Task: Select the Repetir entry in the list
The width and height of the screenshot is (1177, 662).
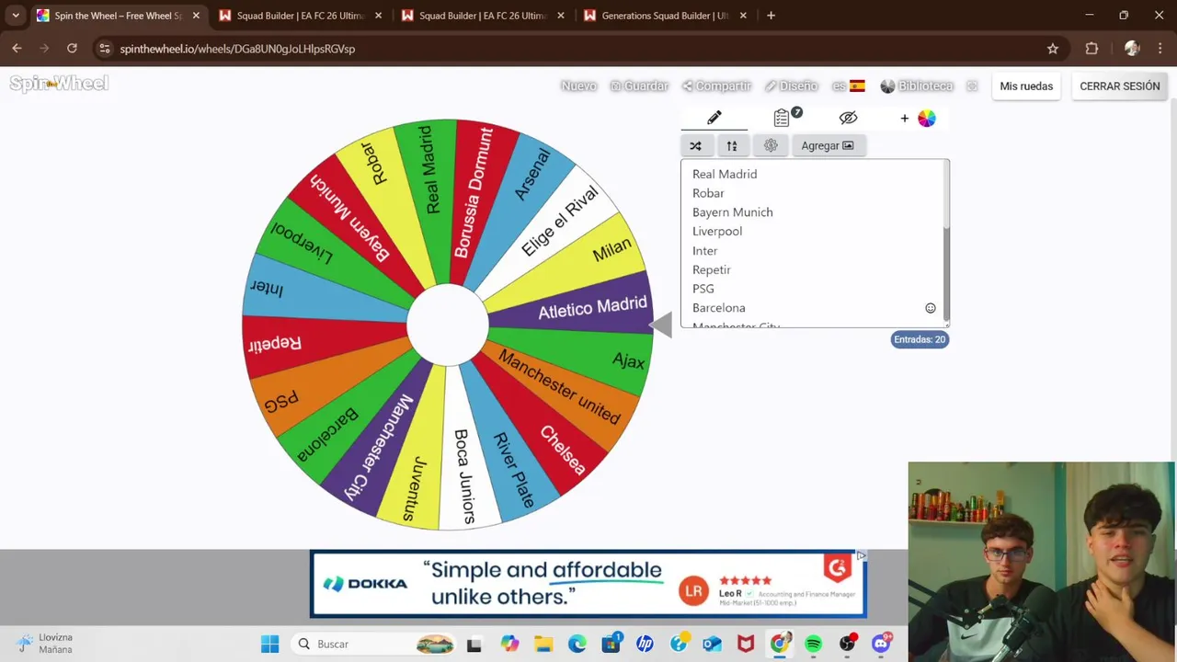Action: [x=711, y=270]
